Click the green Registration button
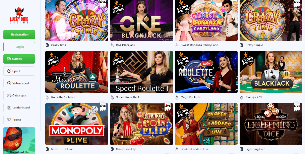305x154 pixels. click(x=19, y=34)
